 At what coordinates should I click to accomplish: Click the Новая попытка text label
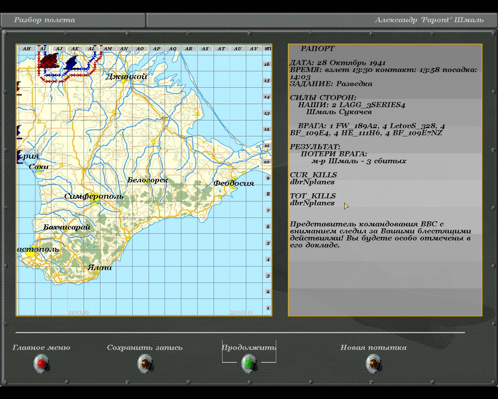coord(373,348)
